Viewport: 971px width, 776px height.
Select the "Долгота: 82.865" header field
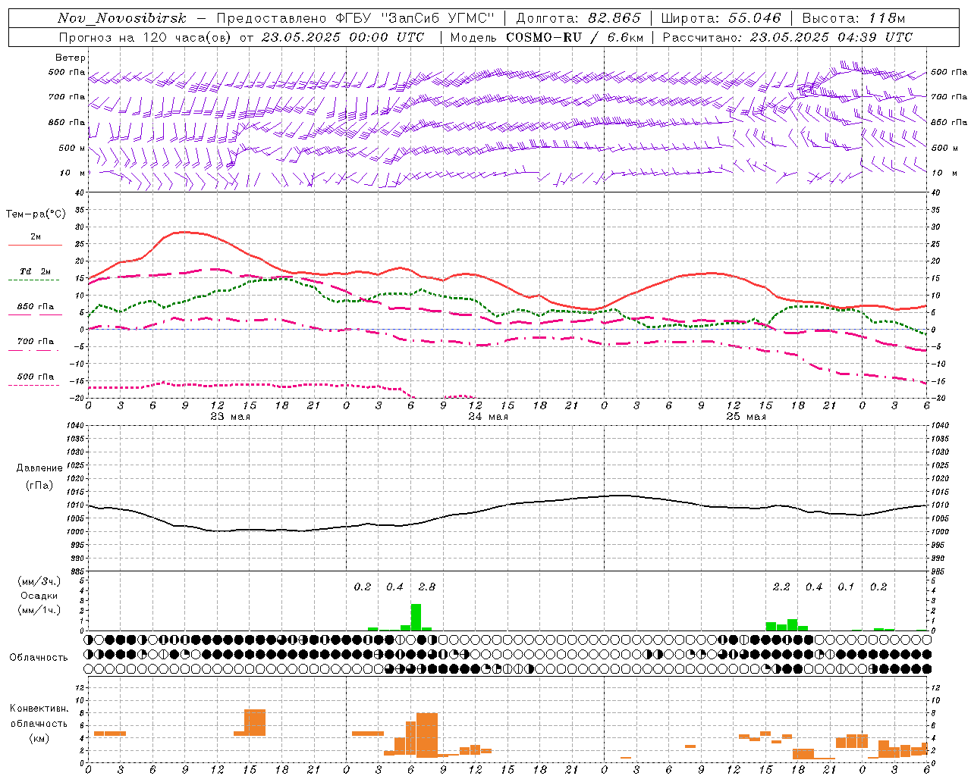(578, 18)
